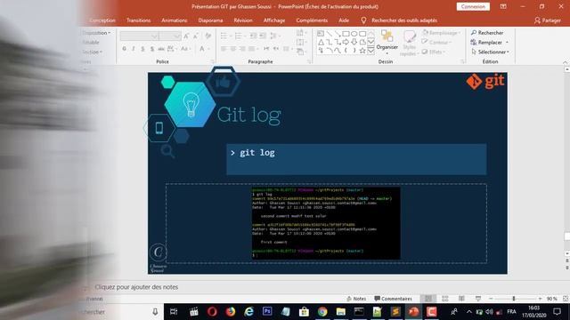Screen dimensions: 570x320
Task: Click Rechercher in the Édition group
Action: [x=487, y=33]
